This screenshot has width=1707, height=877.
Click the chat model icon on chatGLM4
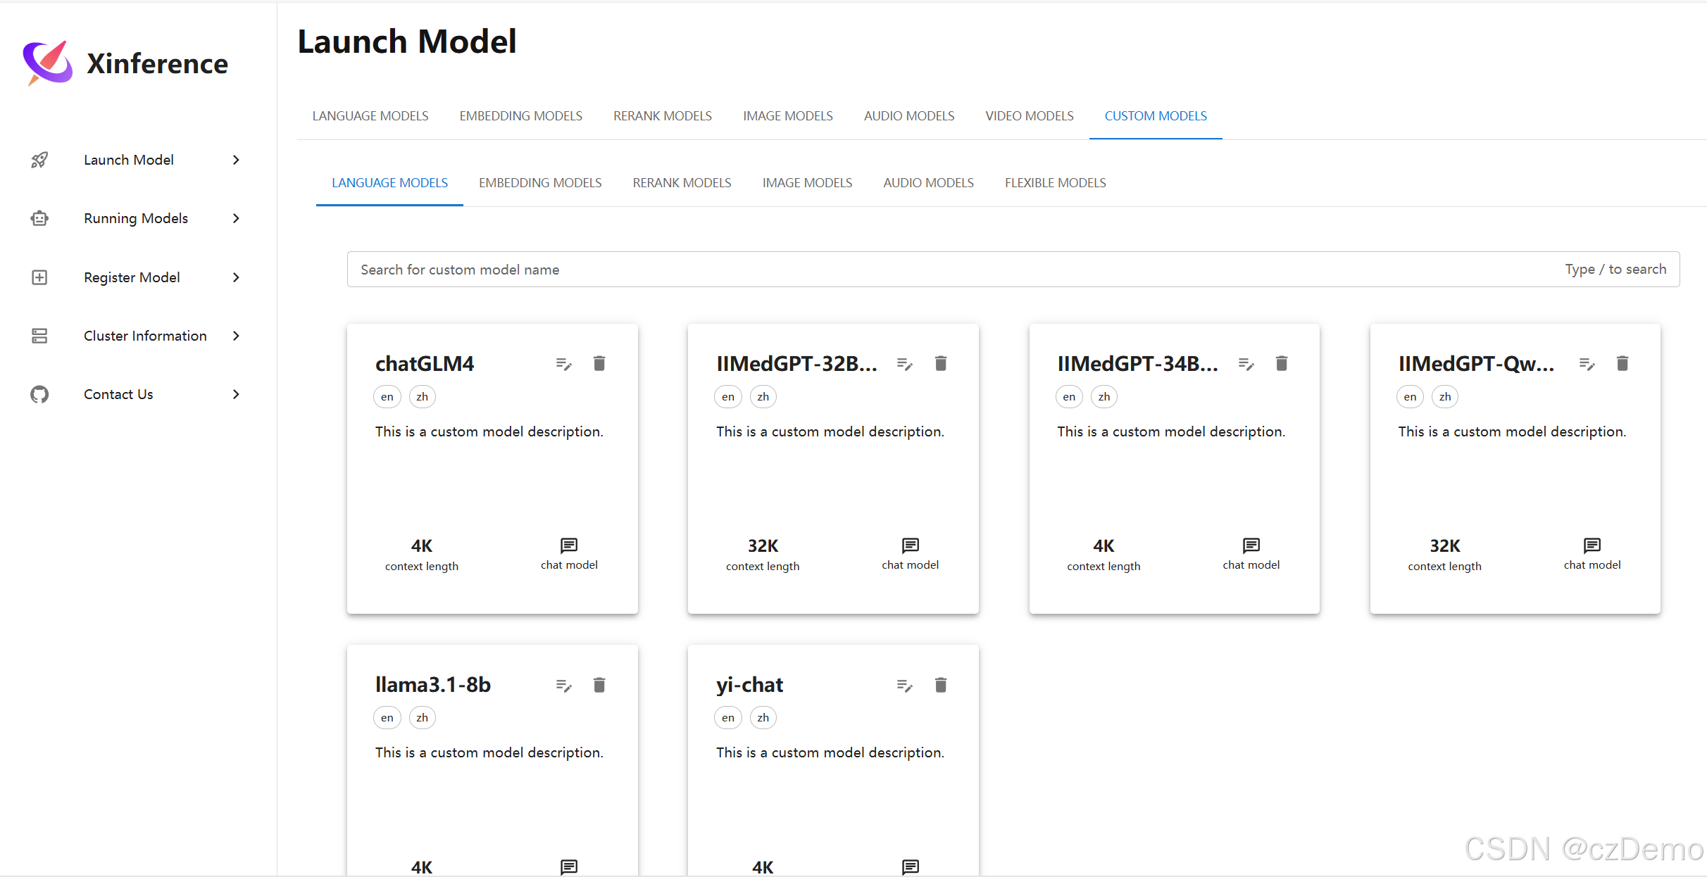point(569,545)
